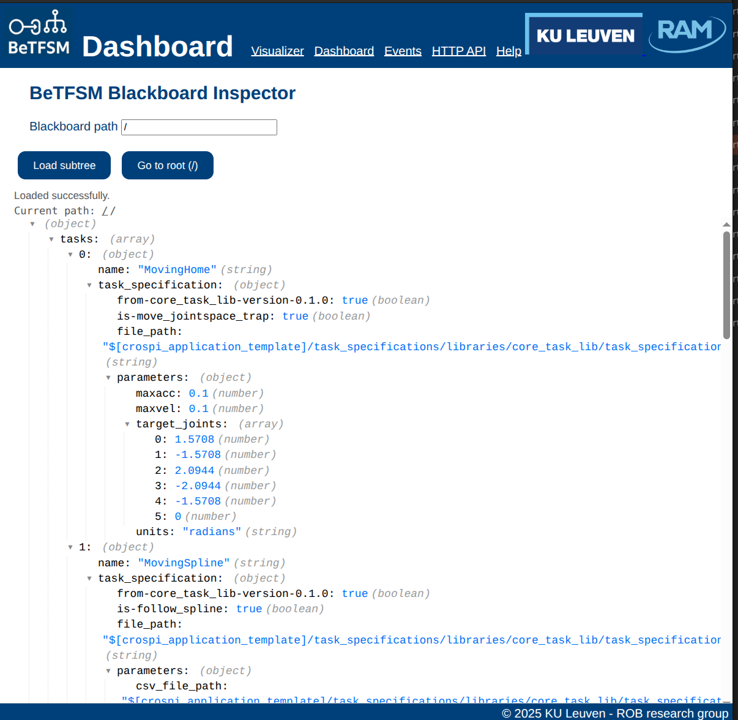Collapse MovingSpline task_specification node
The image size is (738, 720).
[x=89, y=579]
